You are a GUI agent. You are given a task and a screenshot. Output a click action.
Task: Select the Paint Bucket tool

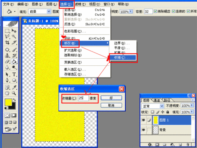pyautogui.click(x=14, y=61)
